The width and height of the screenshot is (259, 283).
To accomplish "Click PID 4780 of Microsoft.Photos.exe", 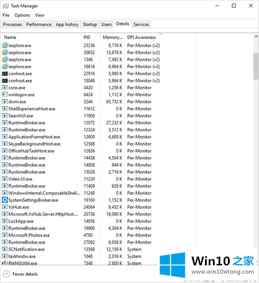I will pyautogui.click(x=88, y=235).
